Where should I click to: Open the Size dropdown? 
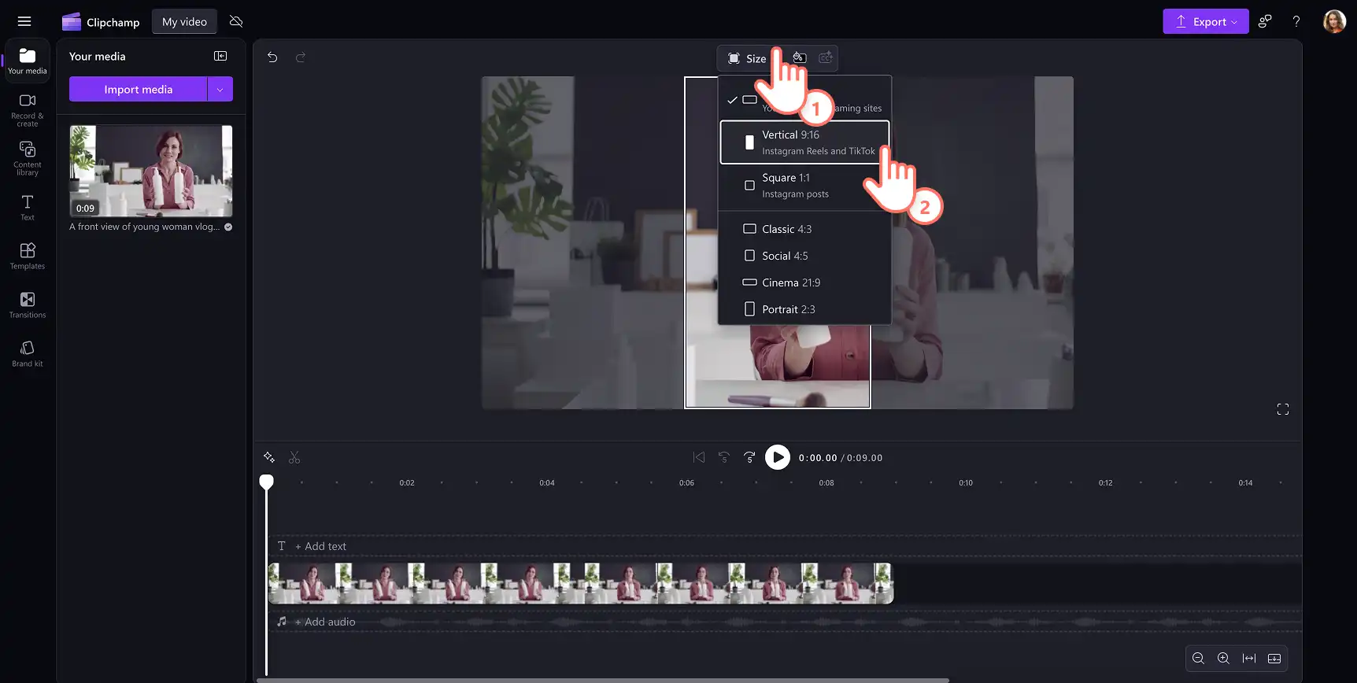[747, 58]
